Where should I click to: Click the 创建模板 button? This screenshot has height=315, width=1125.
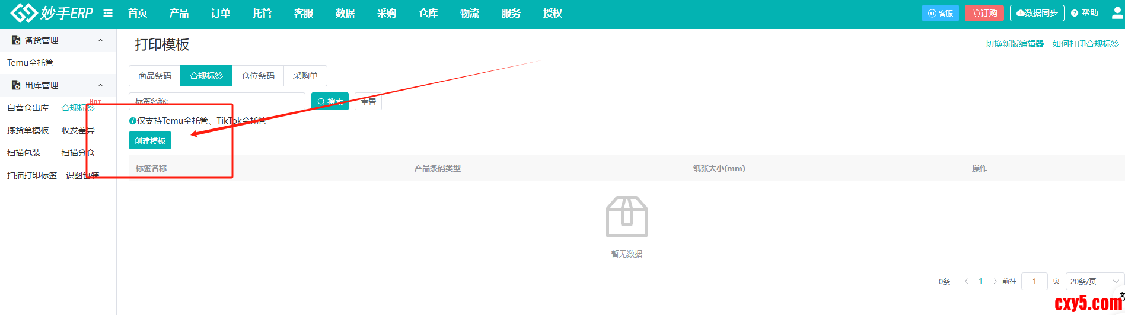tap(150, 141)
